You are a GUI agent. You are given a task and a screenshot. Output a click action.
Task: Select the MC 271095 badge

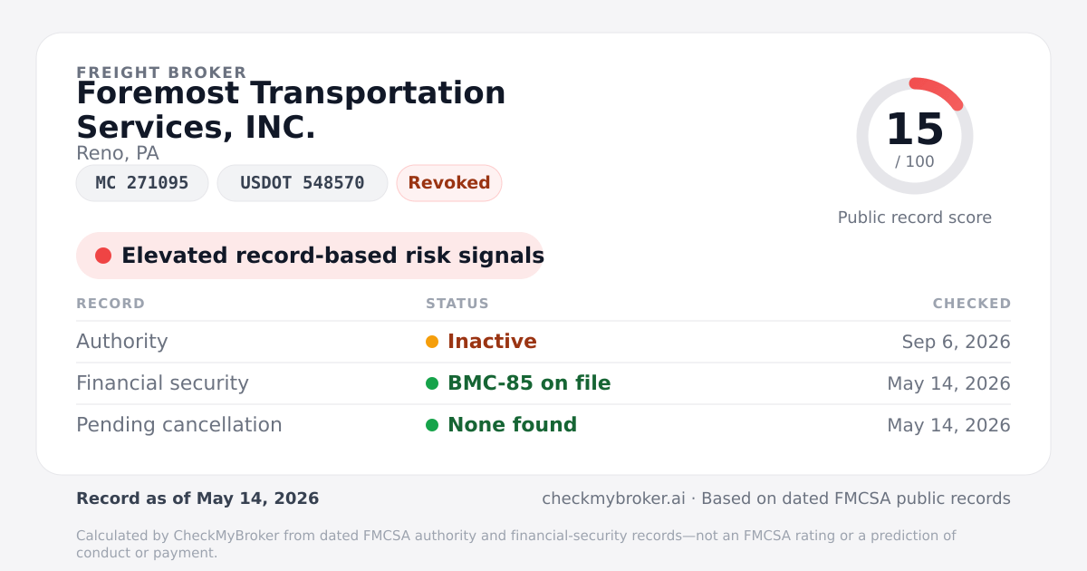coord(142,183)
